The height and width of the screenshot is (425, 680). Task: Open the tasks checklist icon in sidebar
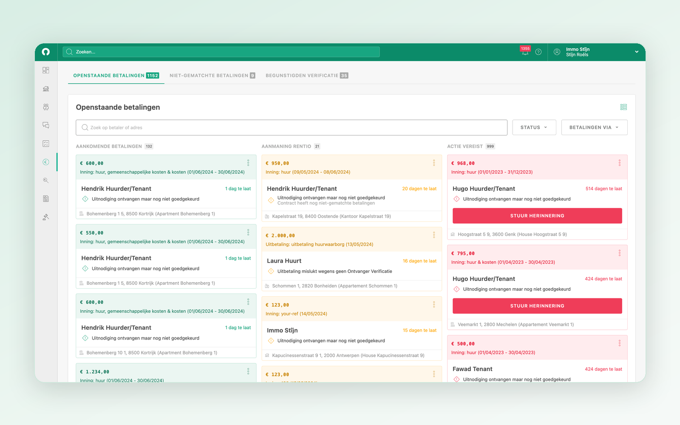click(x=46, y=144)
